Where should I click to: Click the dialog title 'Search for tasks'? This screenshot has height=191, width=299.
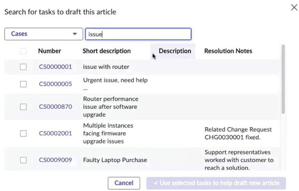[60, 12]
